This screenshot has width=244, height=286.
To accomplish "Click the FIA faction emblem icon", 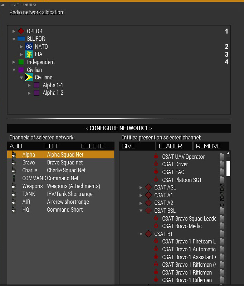I will pyautogui.click(x=29, y=54).
